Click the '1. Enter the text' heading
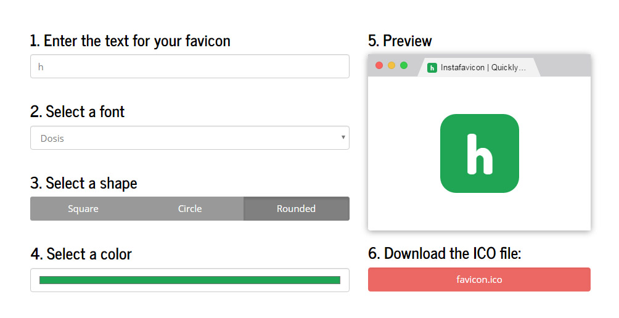 tap(130, 41)
